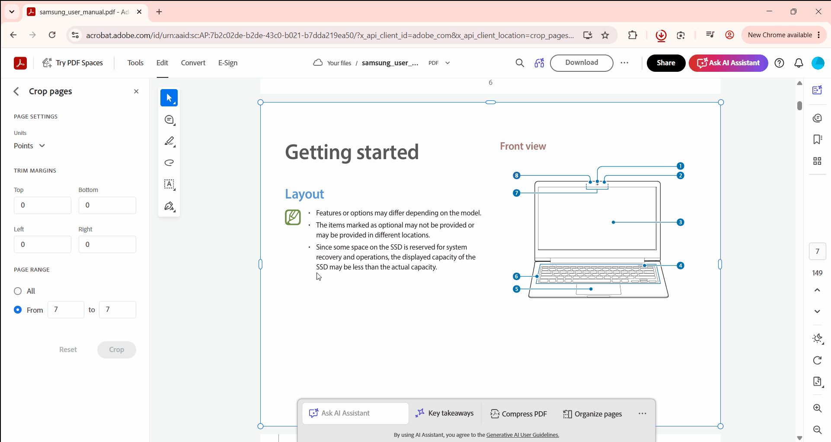Go to next page with down chevron
This screenshot has height=442, width=831.
click(817, 311)
